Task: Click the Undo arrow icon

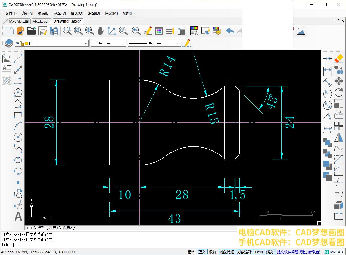Action: [230, 31]
